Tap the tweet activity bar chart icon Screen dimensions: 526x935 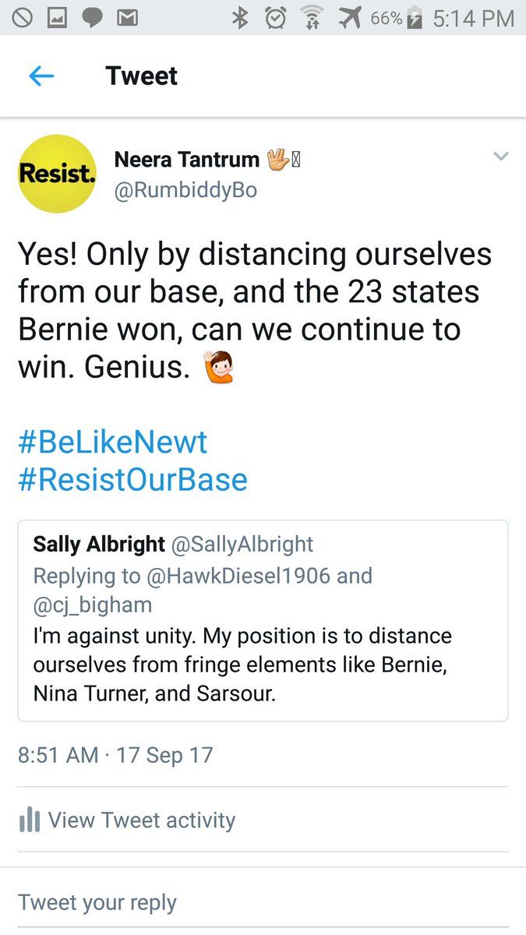point(29,820)
